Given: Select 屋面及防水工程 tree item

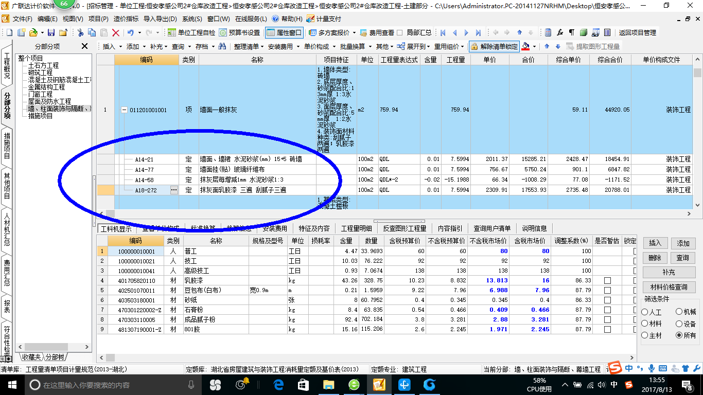Looking at the screenshot, I should pyautogui.click(x=49, y=102).
